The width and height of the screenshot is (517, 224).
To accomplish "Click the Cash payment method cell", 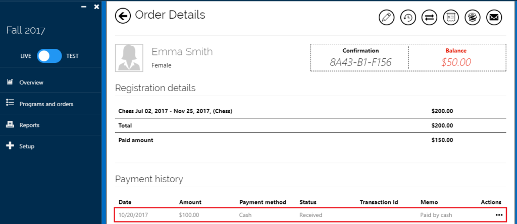I will (x=245, y=215).
